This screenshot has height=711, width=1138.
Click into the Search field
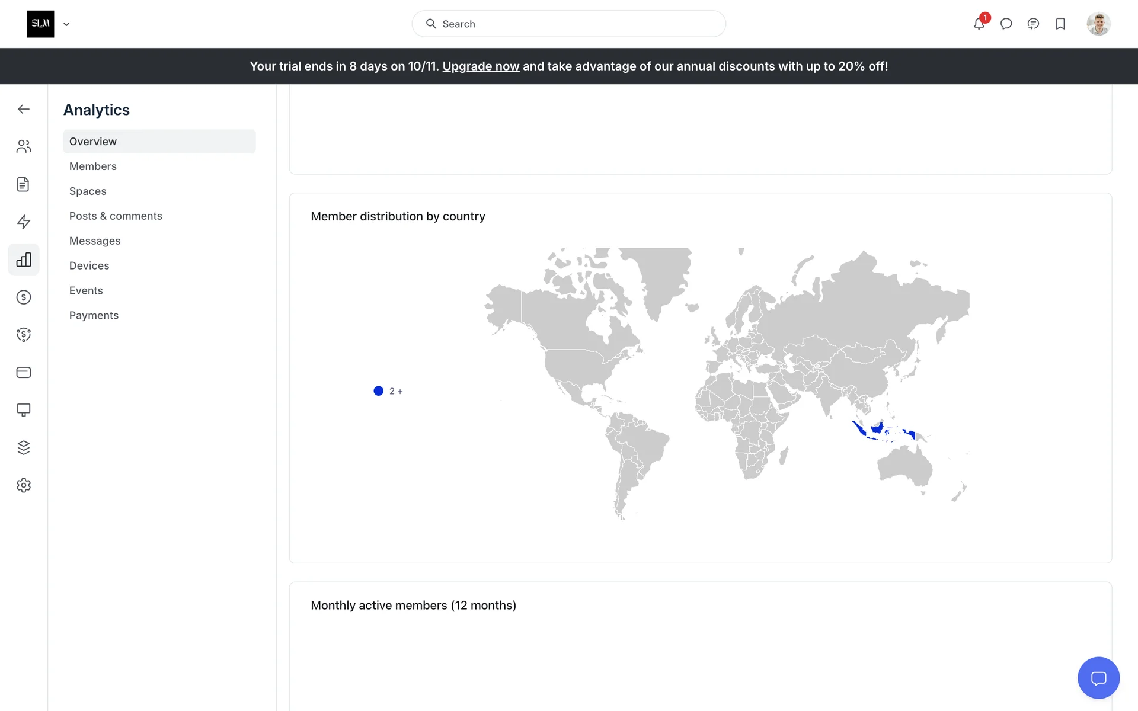(569, 24)
